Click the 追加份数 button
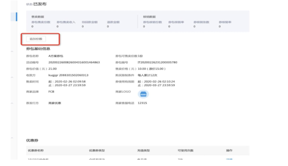The height and width of the screenshot is (166, 288). coord(36,39)
